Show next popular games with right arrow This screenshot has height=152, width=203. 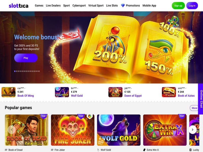[x=193, y=129]
